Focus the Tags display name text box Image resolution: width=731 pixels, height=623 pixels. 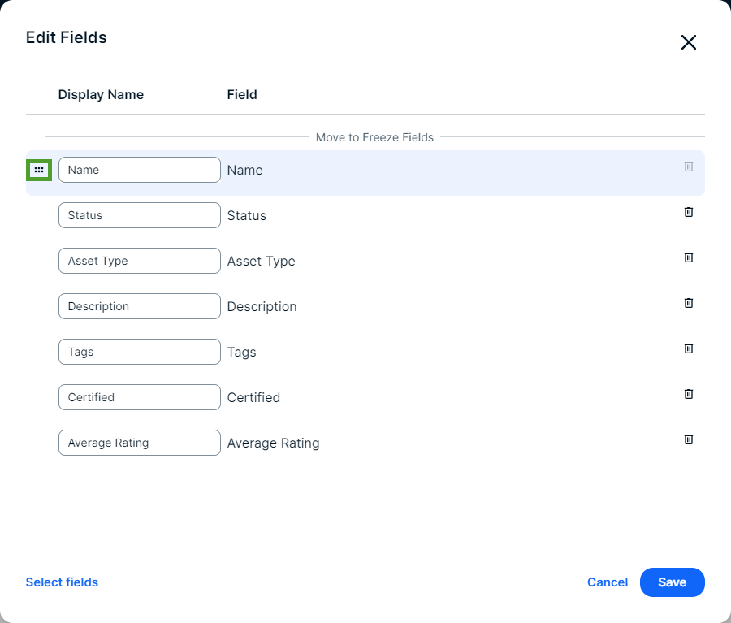139,352
